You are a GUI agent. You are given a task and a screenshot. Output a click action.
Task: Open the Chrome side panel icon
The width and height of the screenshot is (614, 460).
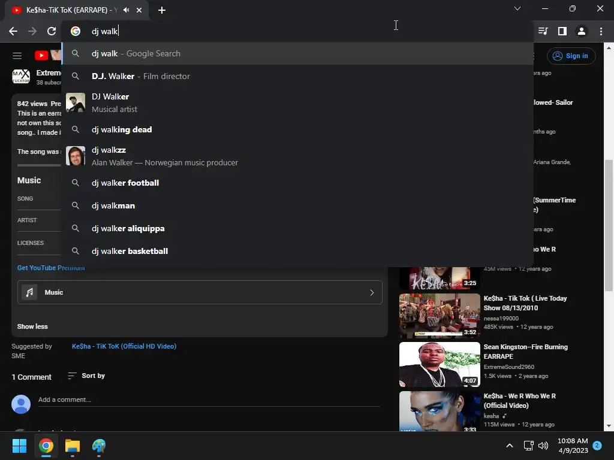pos(562,31)
